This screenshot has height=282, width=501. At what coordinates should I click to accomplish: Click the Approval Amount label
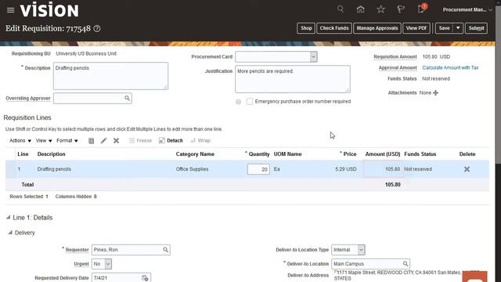pyautogui.click(x=398, y=68)
